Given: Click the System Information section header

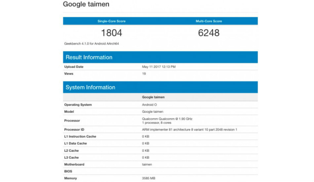Looking at the screenshot, I should (160, 87).
